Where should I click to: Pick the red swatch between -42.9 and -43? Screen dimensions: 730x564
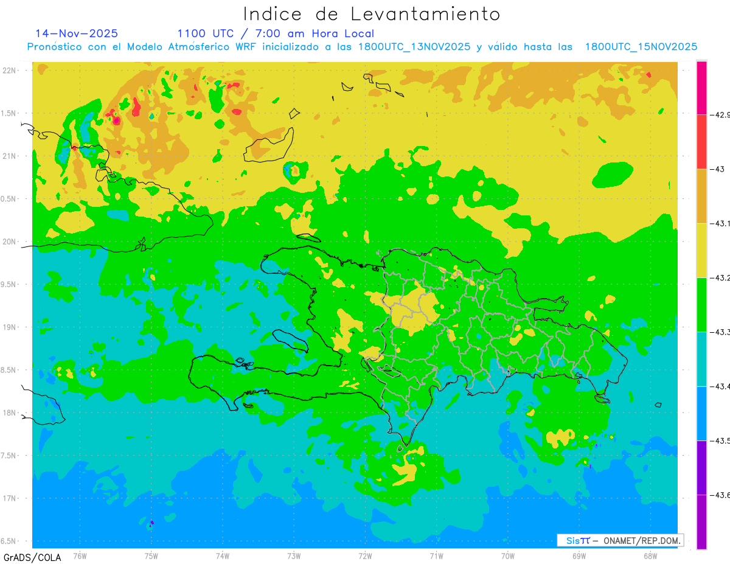coord(701,142)
